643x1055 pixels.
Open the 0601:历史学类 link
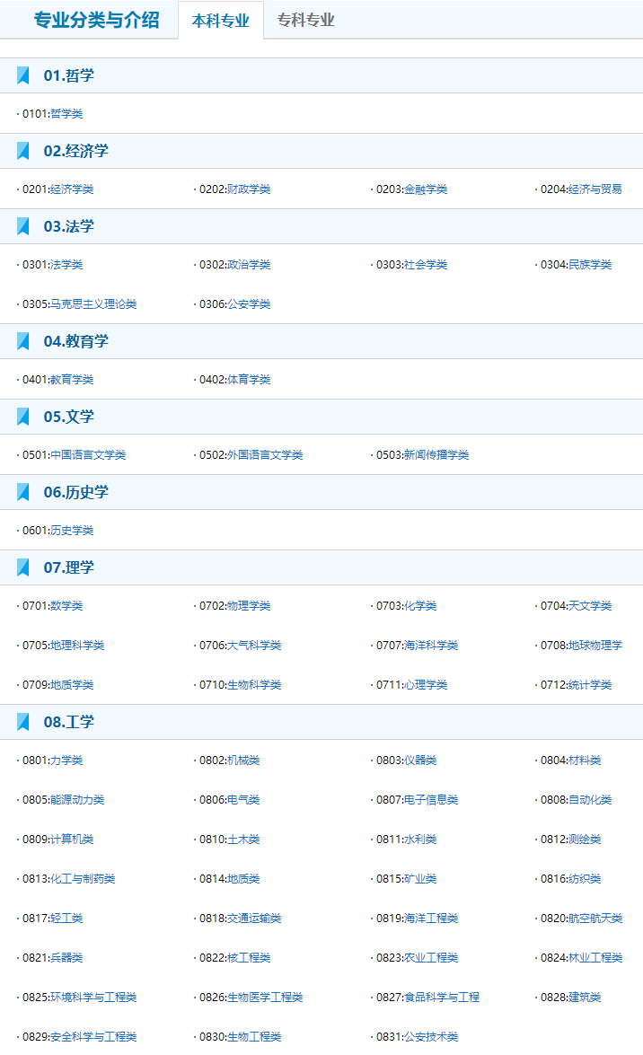coord(57,530)
